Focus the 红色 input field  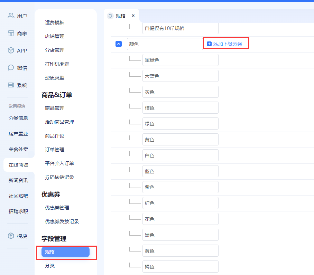(181, 203)
